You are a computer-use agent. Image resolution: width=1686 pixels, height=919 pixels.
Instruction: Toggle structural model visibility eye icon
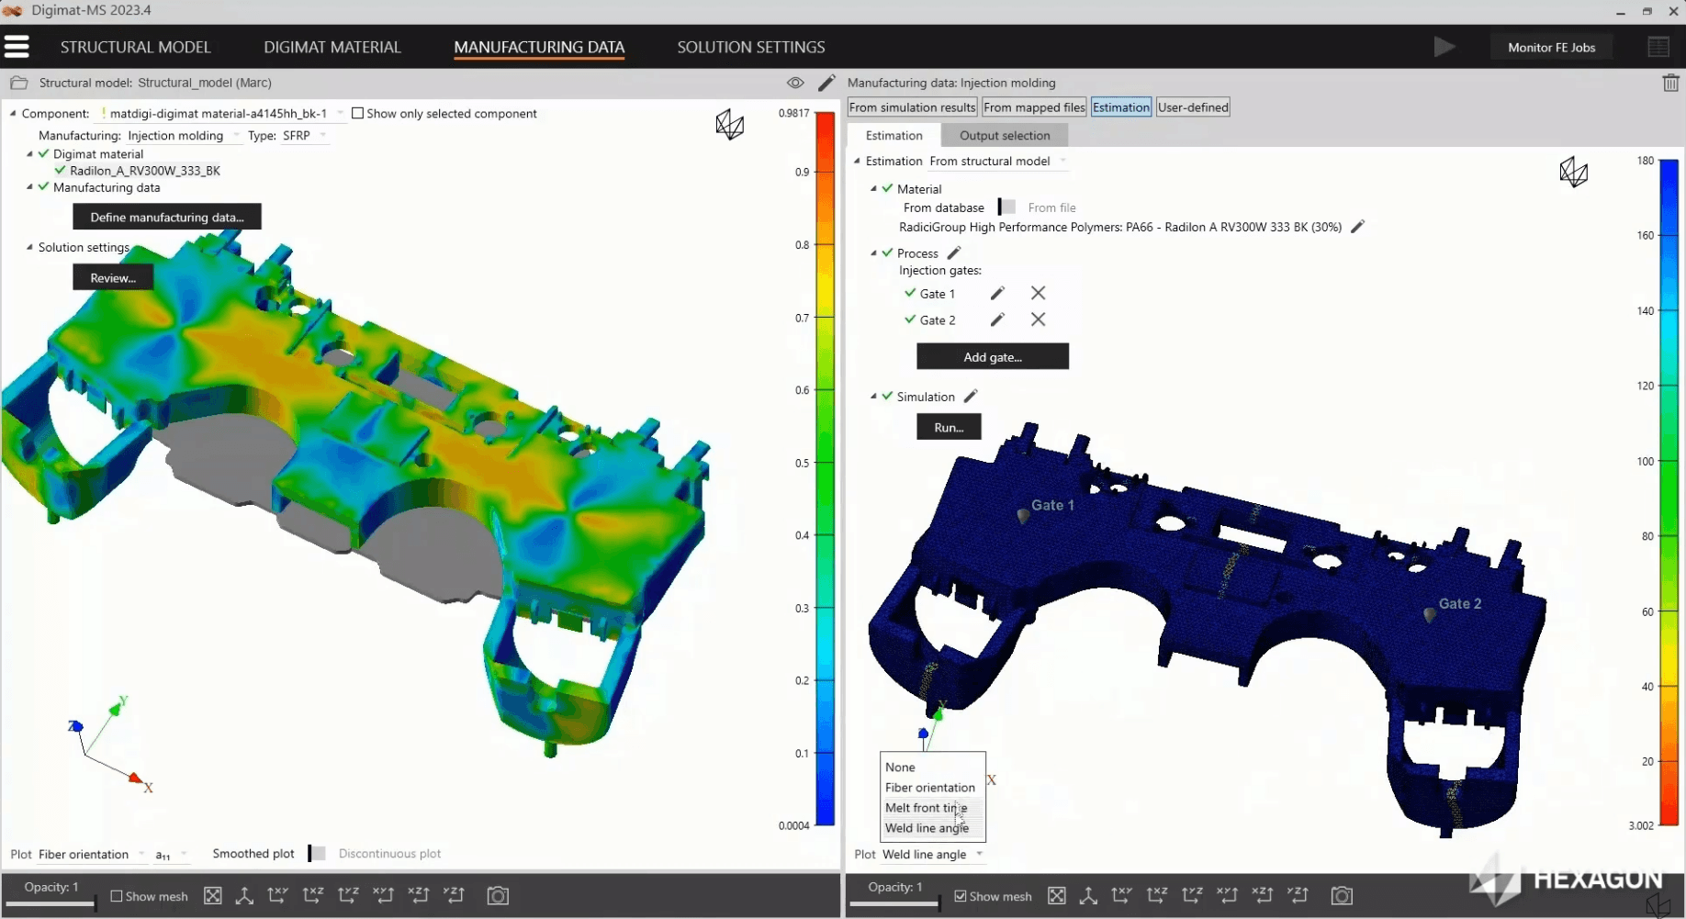click(x=795, y=83)
